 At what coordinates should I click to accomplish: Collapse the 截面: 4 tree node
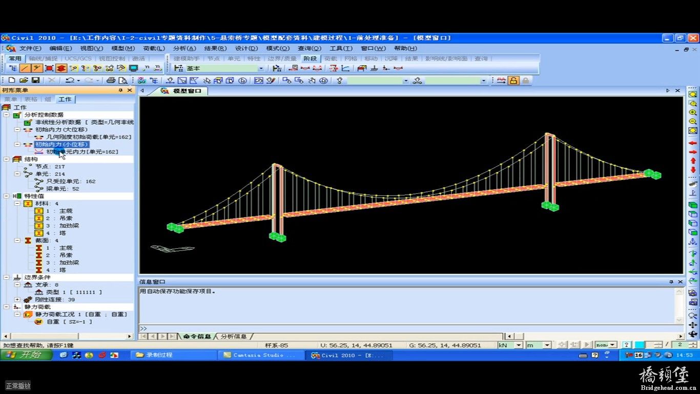(17, 240)
